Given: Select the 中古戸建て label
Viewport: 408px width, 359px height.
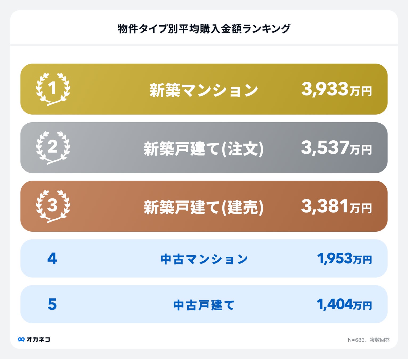Looking at the screenshot, I should pyautogui.click(x=204, y=305).
